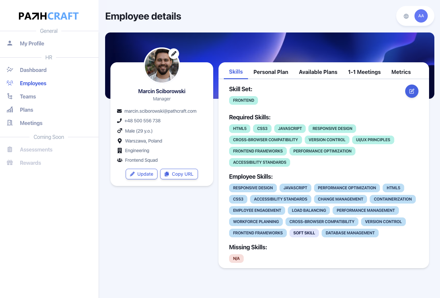
Task: Click the male gender icon
Action: point(120,131)
